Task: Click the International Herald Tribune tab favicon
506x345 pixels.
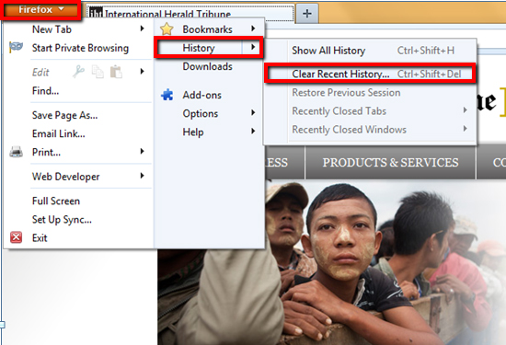Action: (x=96, y=13)
